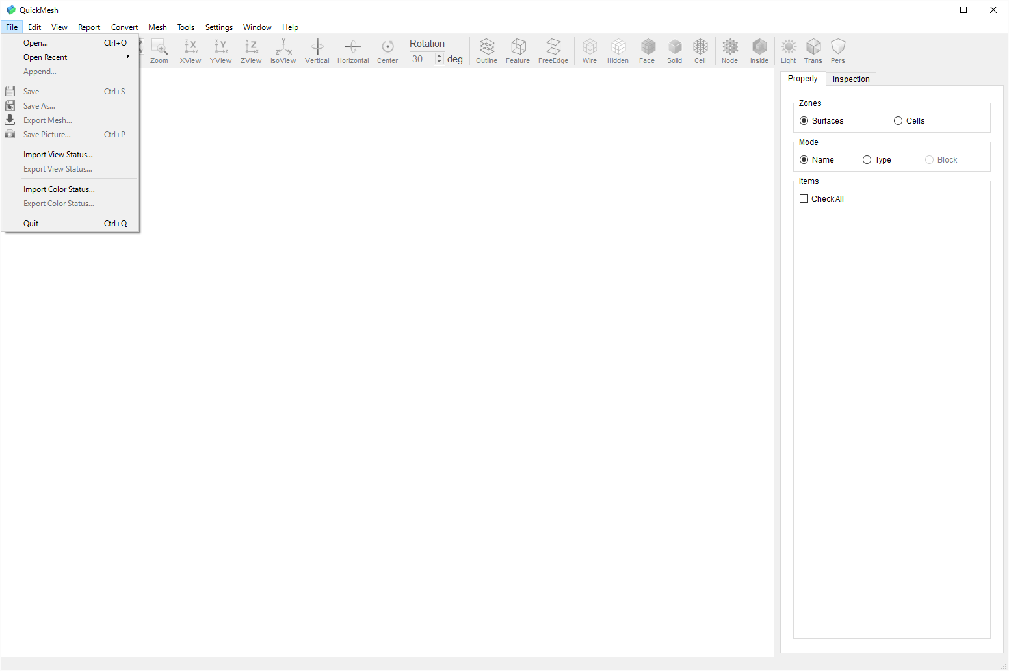The height and width of the screenshot is (671, 1009).
Task: Increase rotation degrees with up arrow
Action: coord(439,56)
